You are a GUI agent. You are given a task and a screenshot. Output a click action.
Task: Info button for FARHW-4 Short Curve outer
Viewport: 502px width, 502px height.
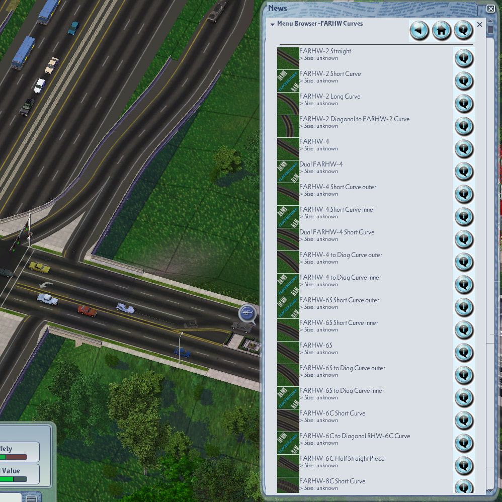click(464, 194)
